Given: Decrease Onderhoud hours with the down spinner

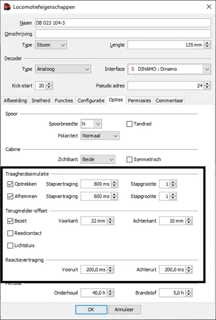Looking at the screenshot, I should pos(110,294).
